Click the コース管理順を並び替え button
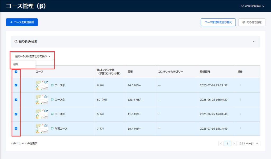This screenshot has height=159, width=271. click(218, 22)
